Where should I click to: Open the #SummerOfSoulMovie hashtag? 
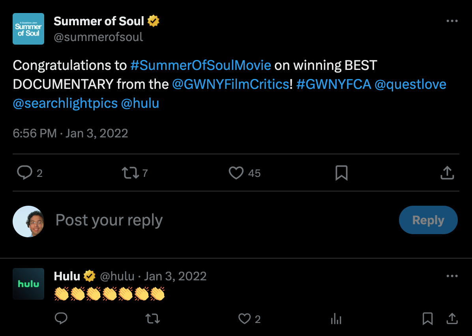[x=200, y=65]
